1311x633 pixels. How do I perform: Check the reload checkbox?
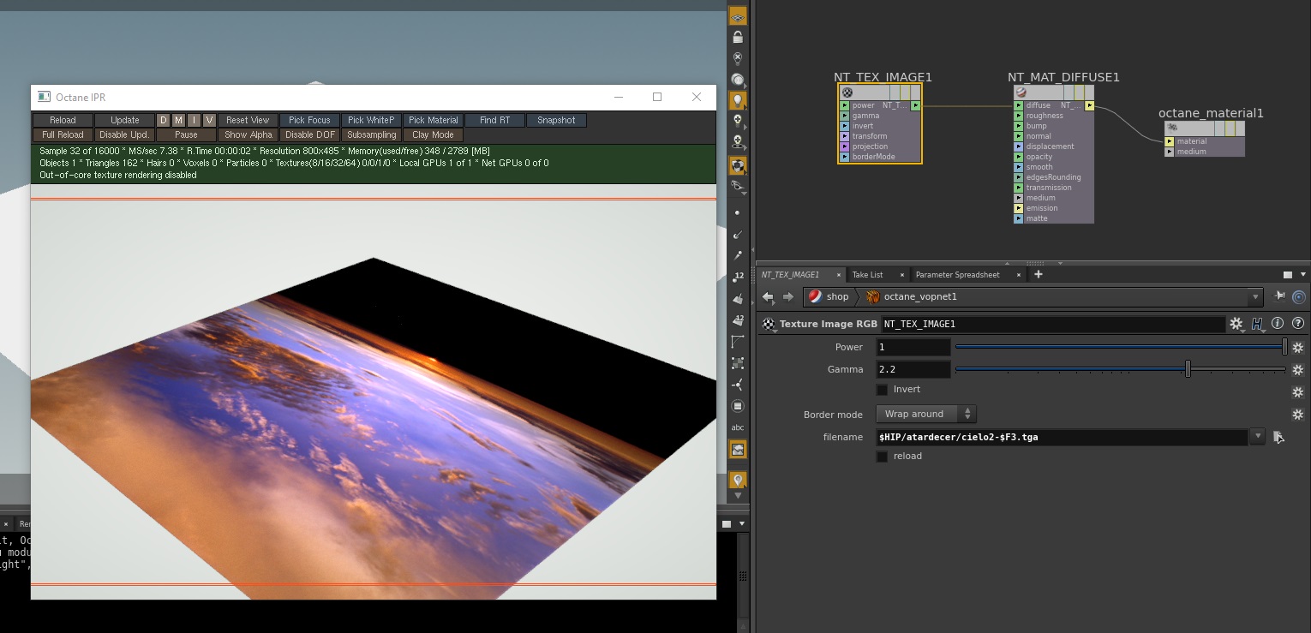(x=883, y=457)
